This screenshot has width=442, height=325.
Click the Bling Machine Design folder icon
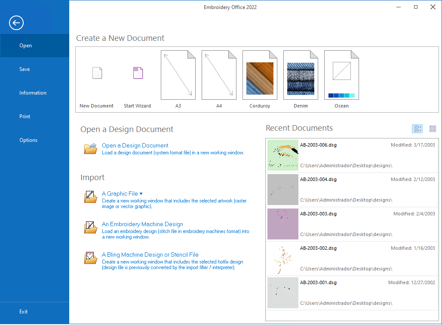click(x=91, y=258)
